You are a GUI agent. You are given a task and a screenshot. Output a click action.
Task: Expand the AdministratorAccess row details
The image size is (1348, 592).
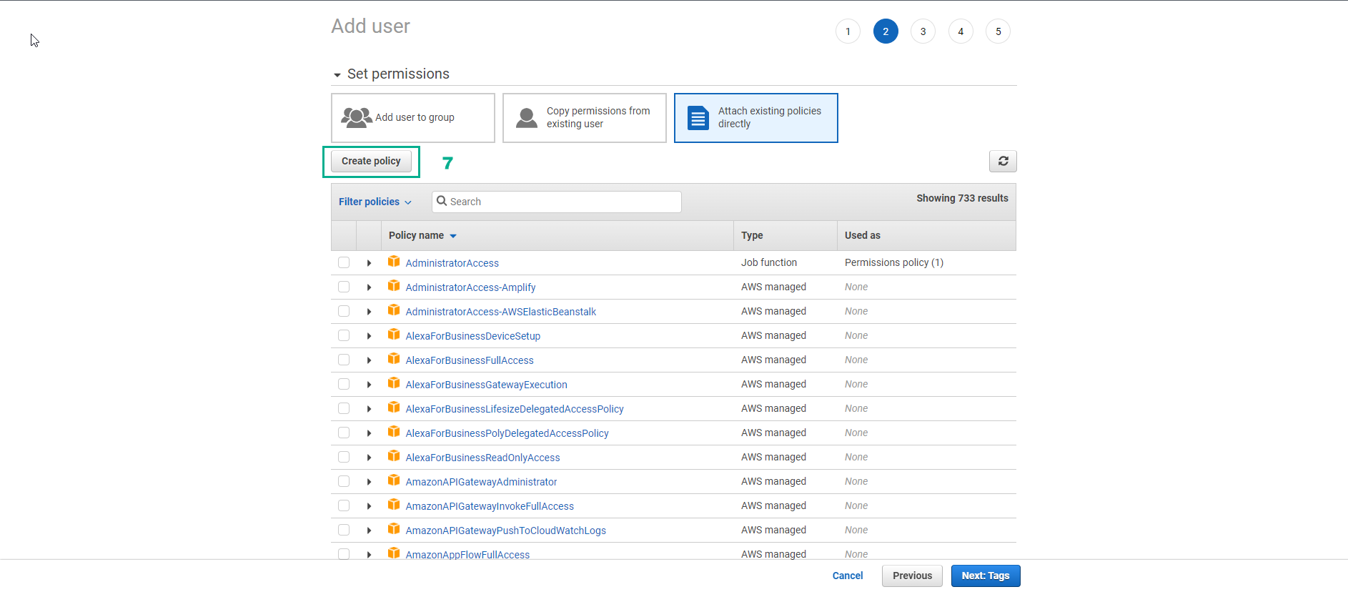pos(369,263)
